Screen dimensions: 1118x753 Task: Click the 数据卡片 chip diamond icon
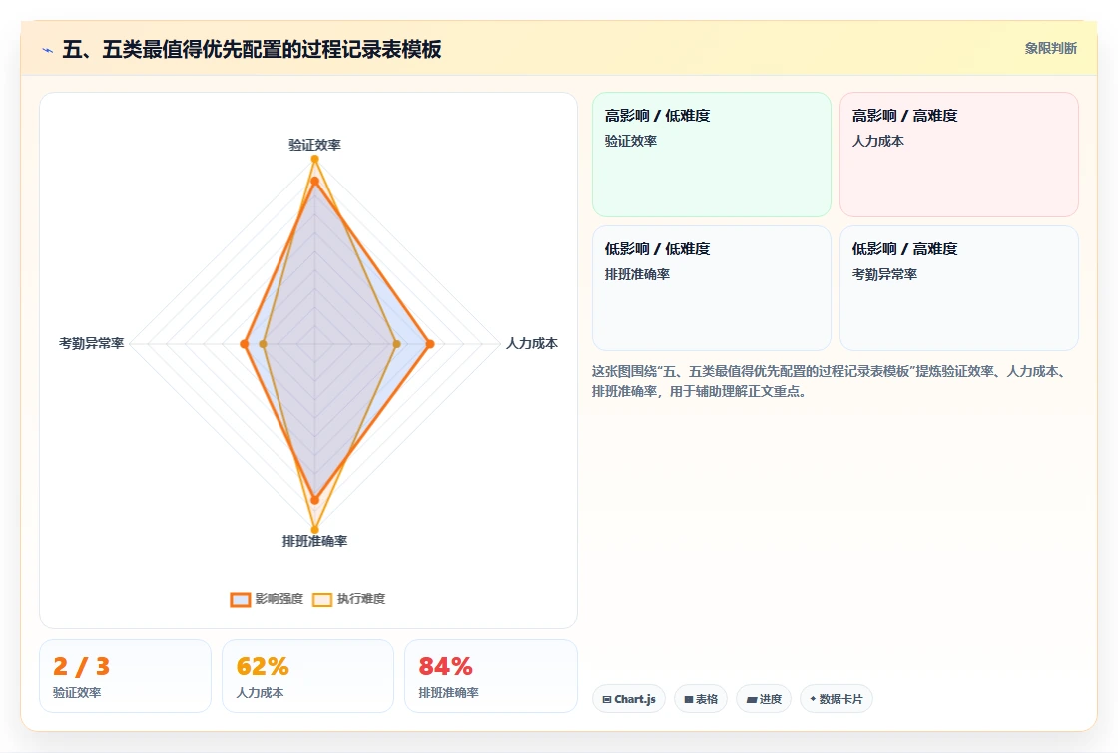pos(813,699)
